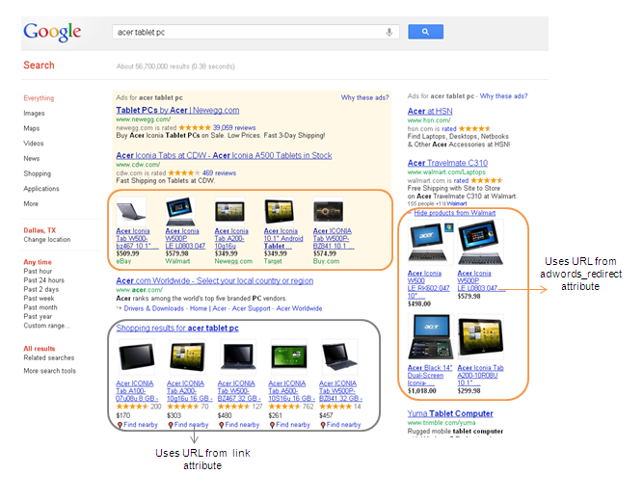Select Shopping in the left sidebar
The height and width of the screenshot is (501, 643).
click(38, 173)
